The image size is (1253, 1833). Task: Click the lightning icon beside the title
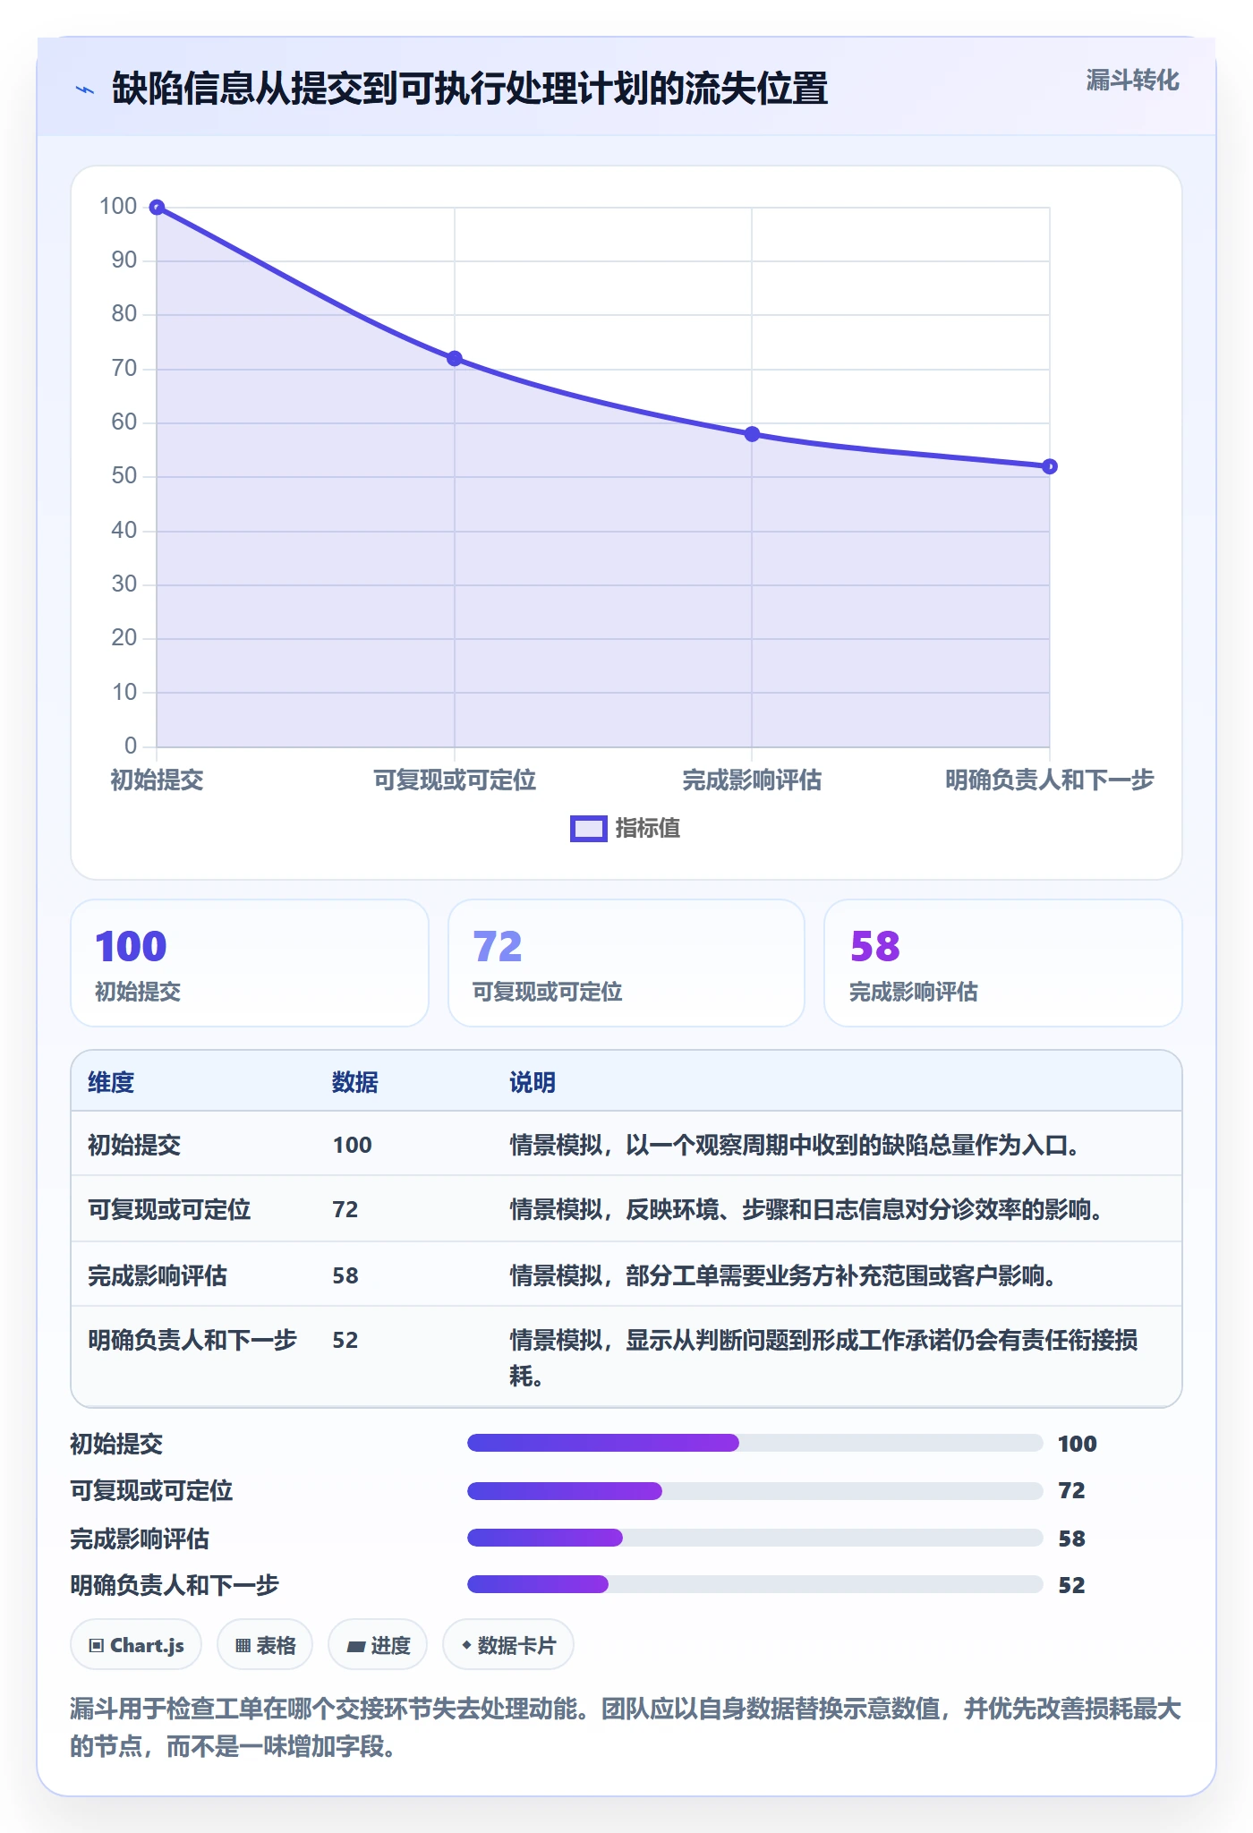coord(85,90)
